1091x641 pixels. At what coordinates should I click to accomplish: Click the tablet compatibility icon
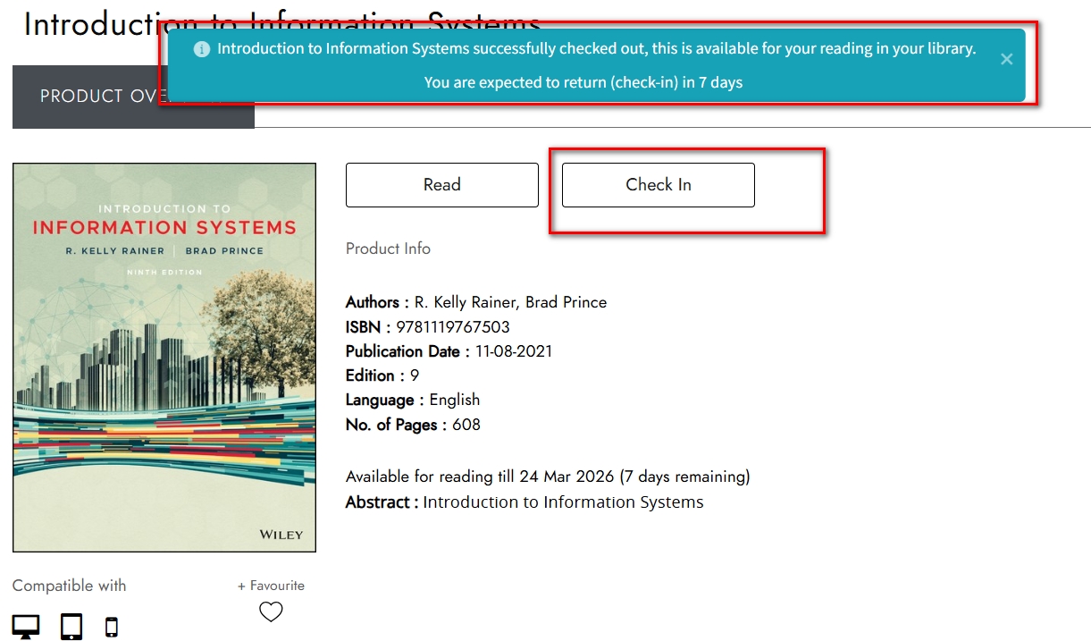point(71,626)
